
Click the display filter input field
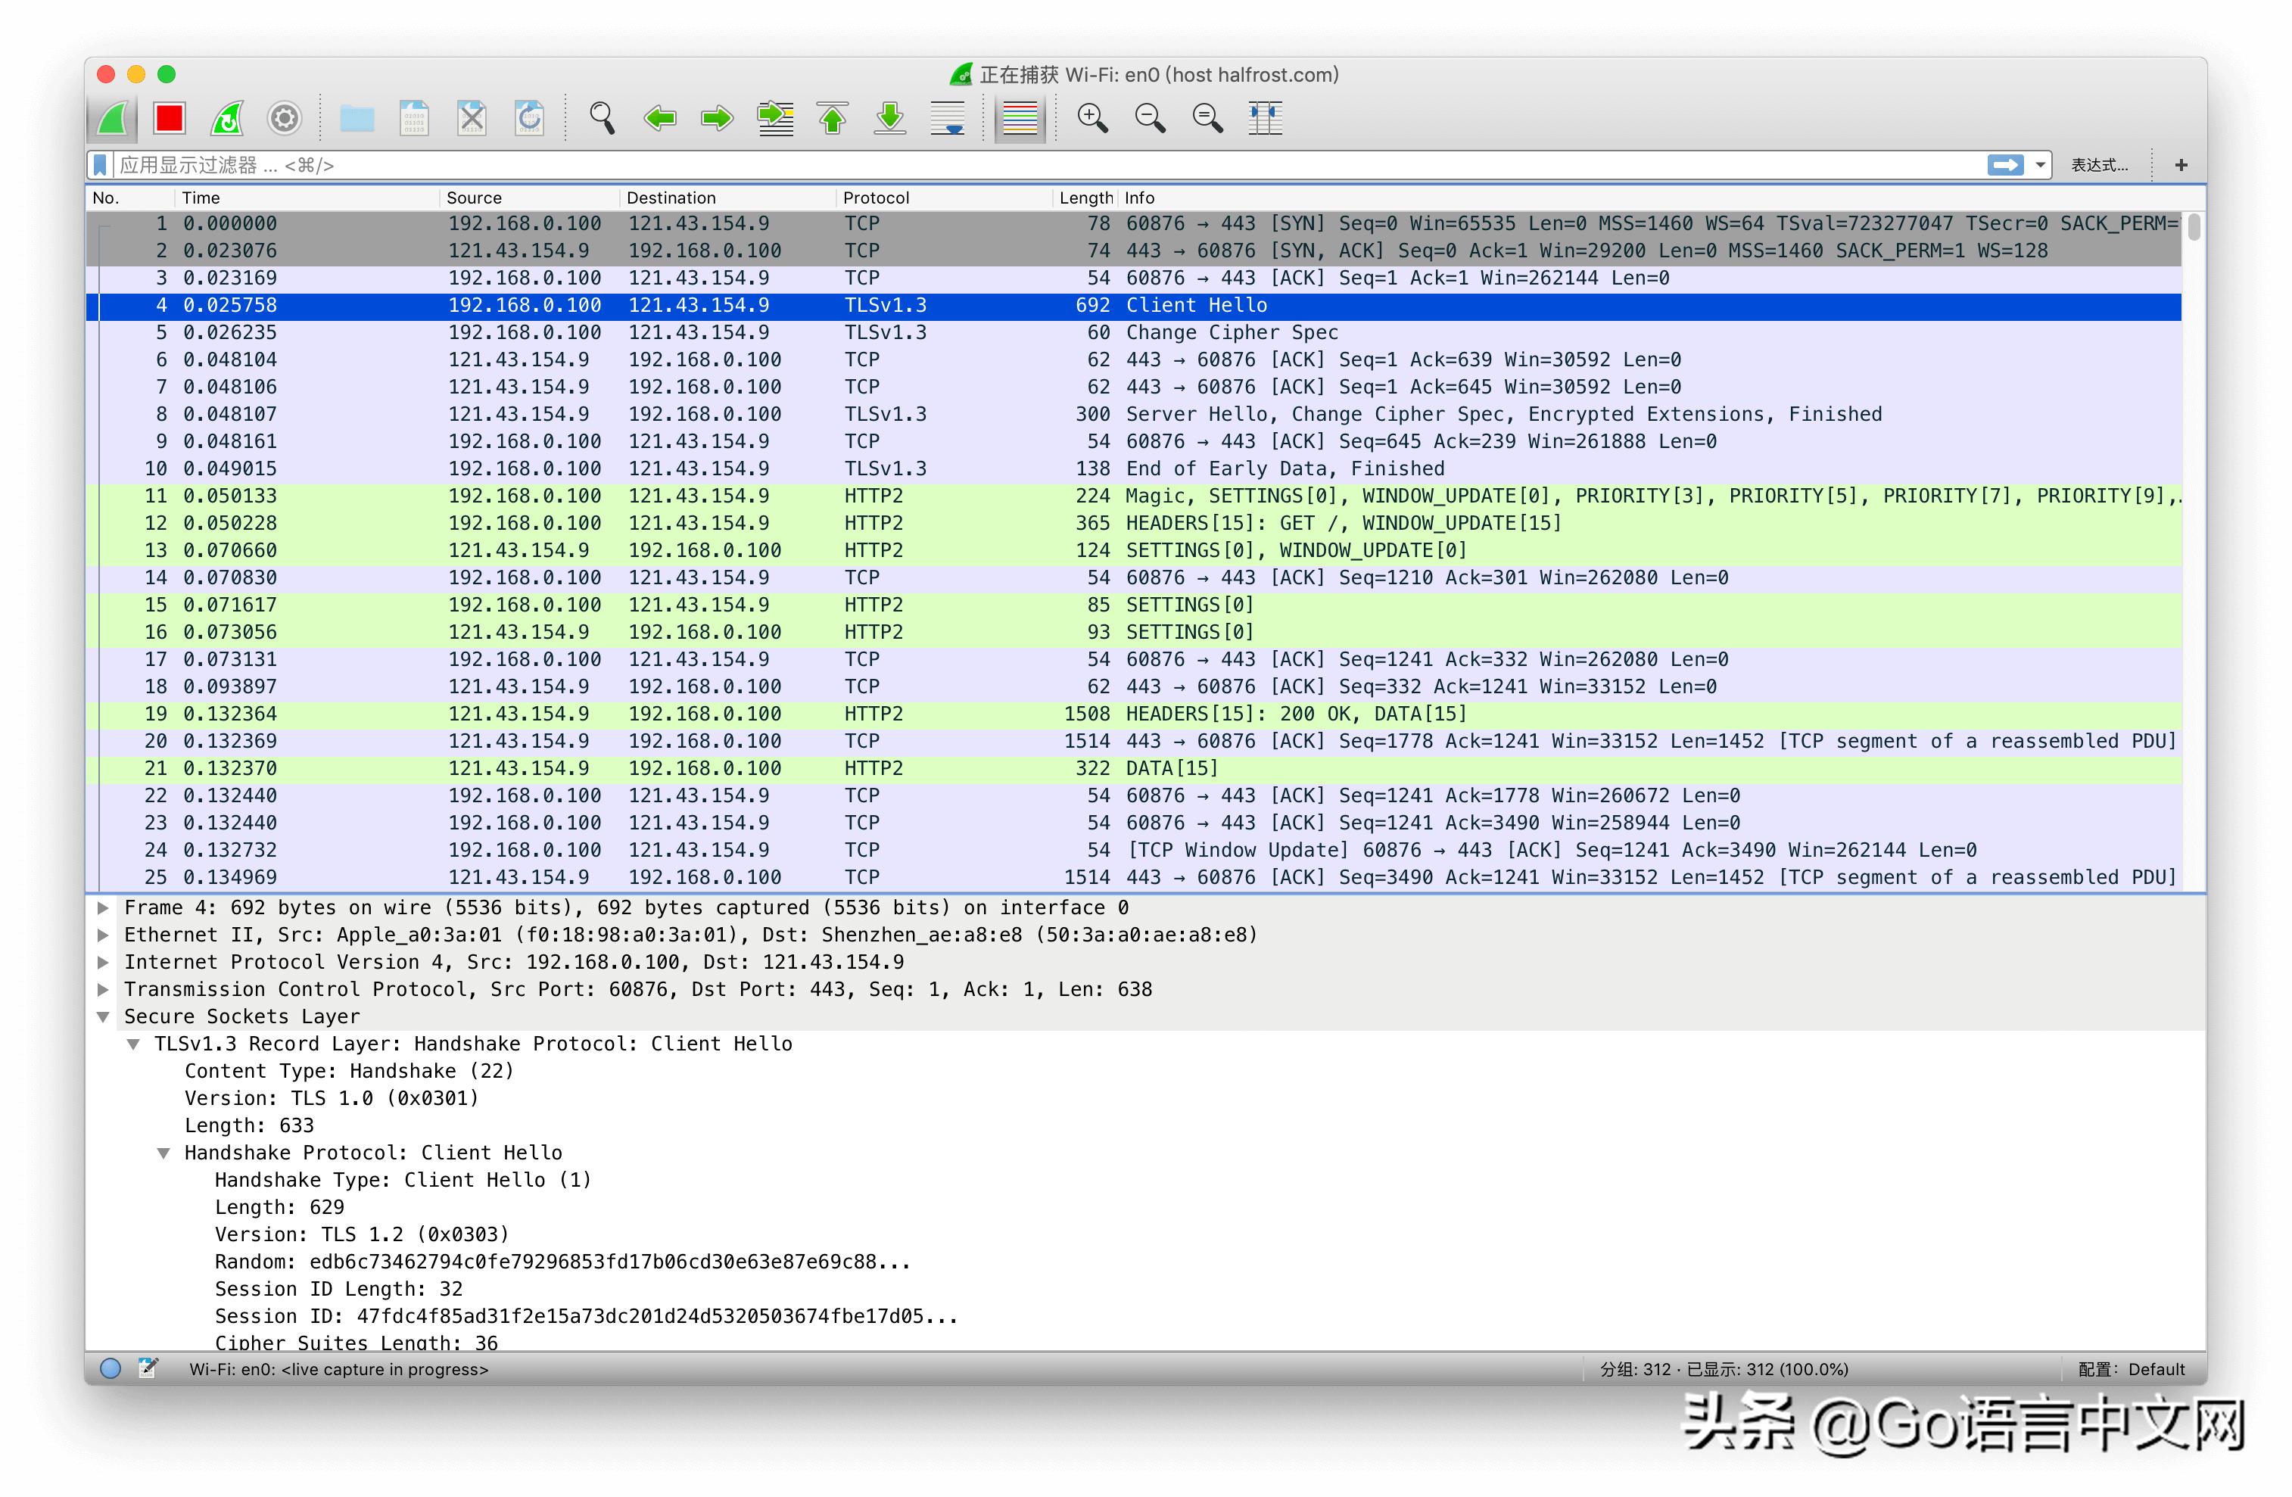pos(963,166)
